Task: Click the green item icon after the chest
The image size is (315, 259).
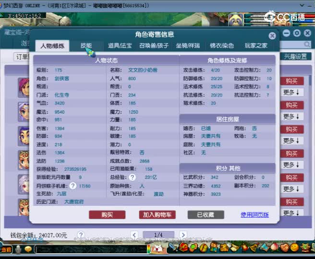Action: click(x=193, y=247)
